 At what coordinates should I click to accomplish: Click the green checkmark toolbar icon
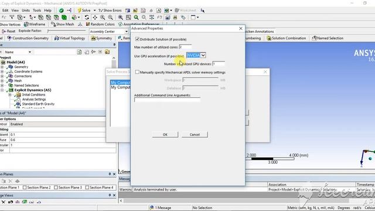point(61,11)
